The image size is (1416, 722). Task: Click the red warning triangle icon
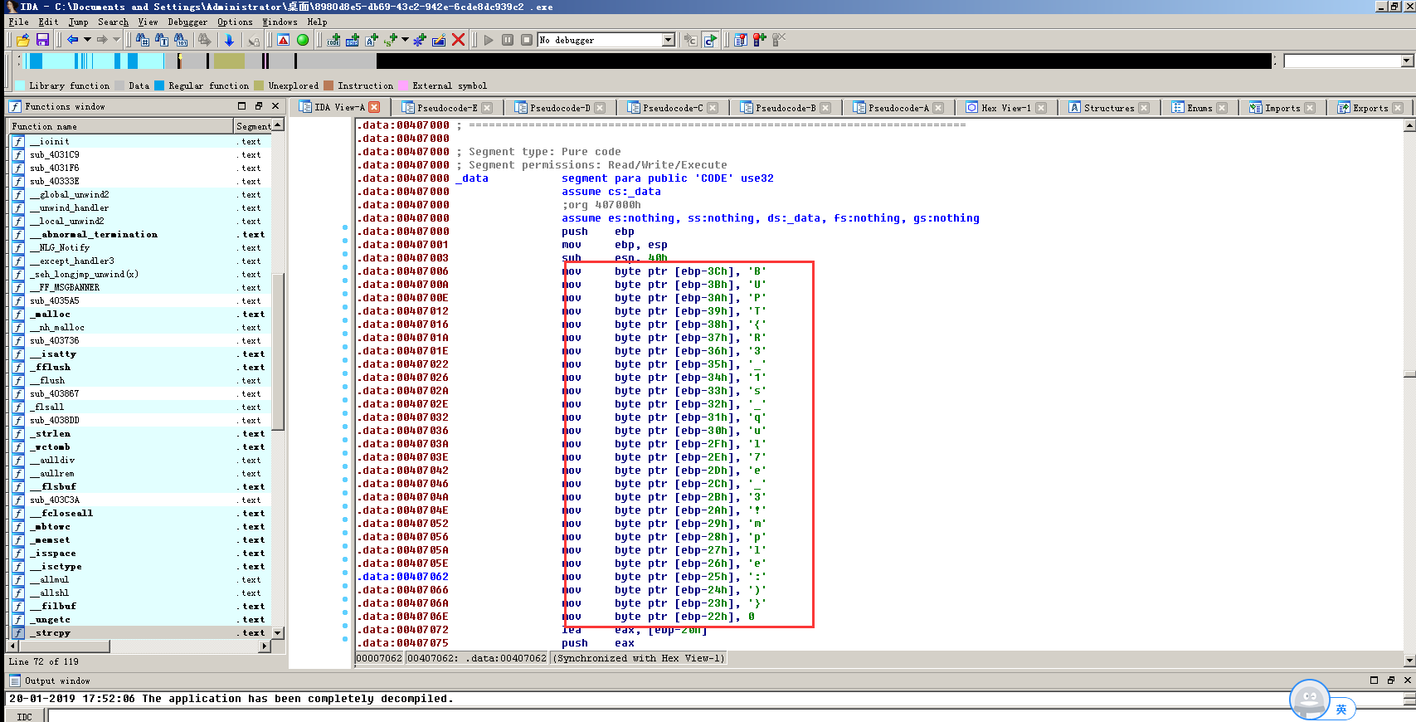tap(284, 40)
